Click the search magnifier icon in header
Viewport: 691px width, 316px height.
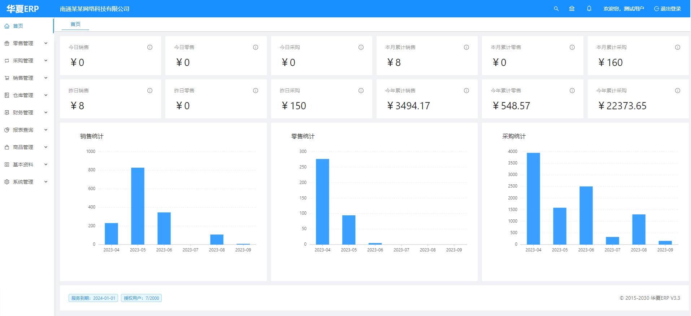click(x=556, y=9)
